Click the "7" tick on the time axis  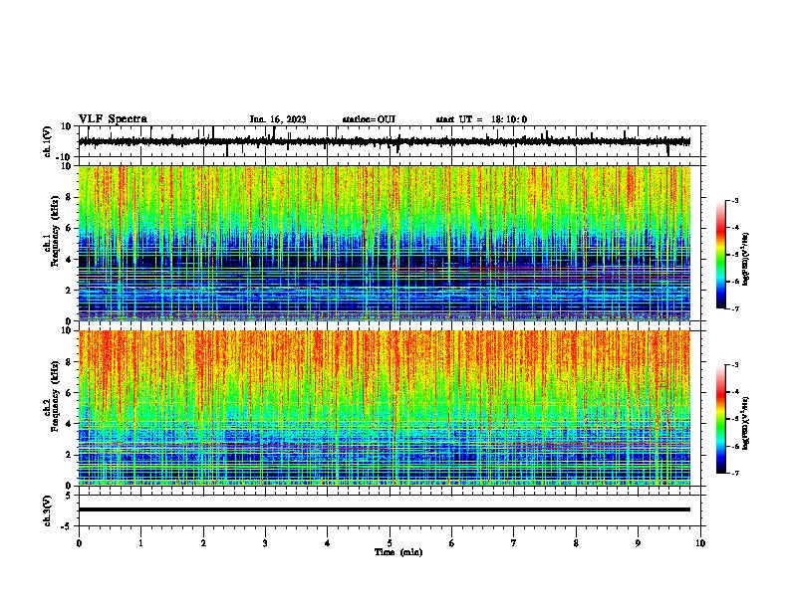pos(514,543)
